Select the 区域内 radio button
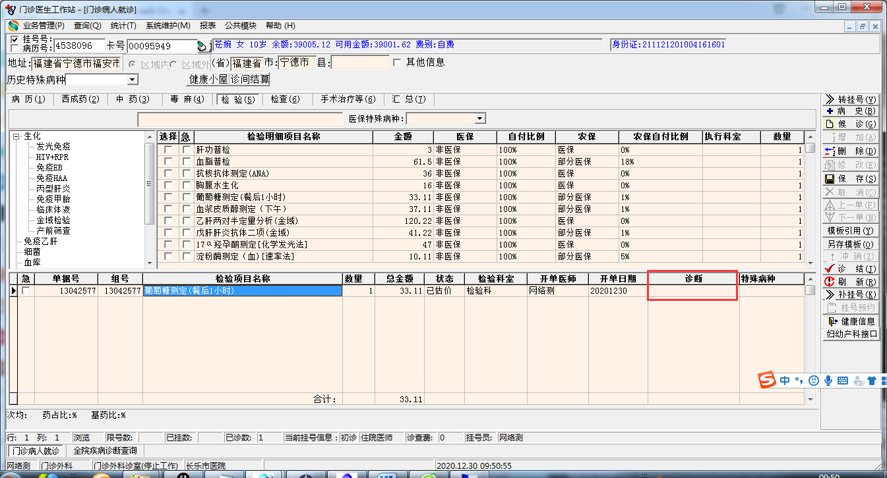Image resolution: width=887 pixels, height=478 pixels. tap(133, 64)
